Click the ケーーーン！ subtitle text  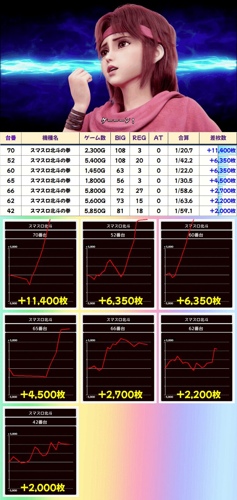[x=118, y=121]
